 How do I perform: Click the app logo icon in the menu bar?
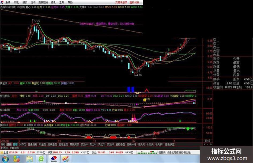click(2, 2)
